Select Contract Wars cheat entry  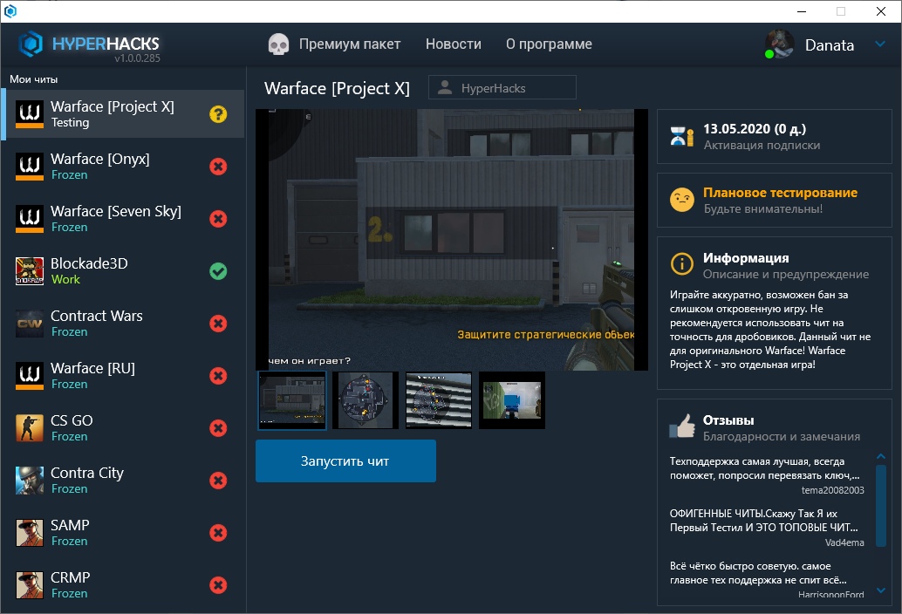pyautogui.click(x=122, y=323)
